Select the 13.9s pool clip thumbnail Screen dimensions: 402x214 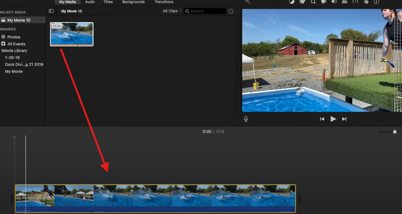pyautogui.click(x=72, y=34)
